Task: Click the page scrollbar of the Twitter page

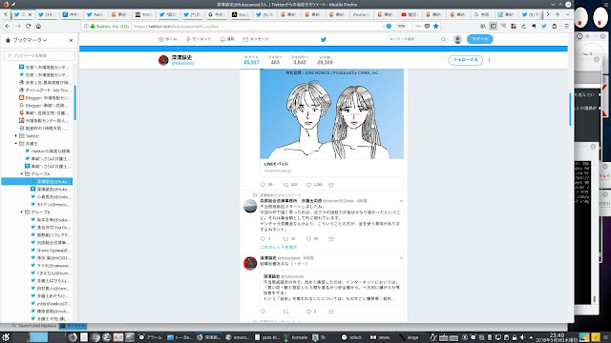Action: tap(571, 109)
